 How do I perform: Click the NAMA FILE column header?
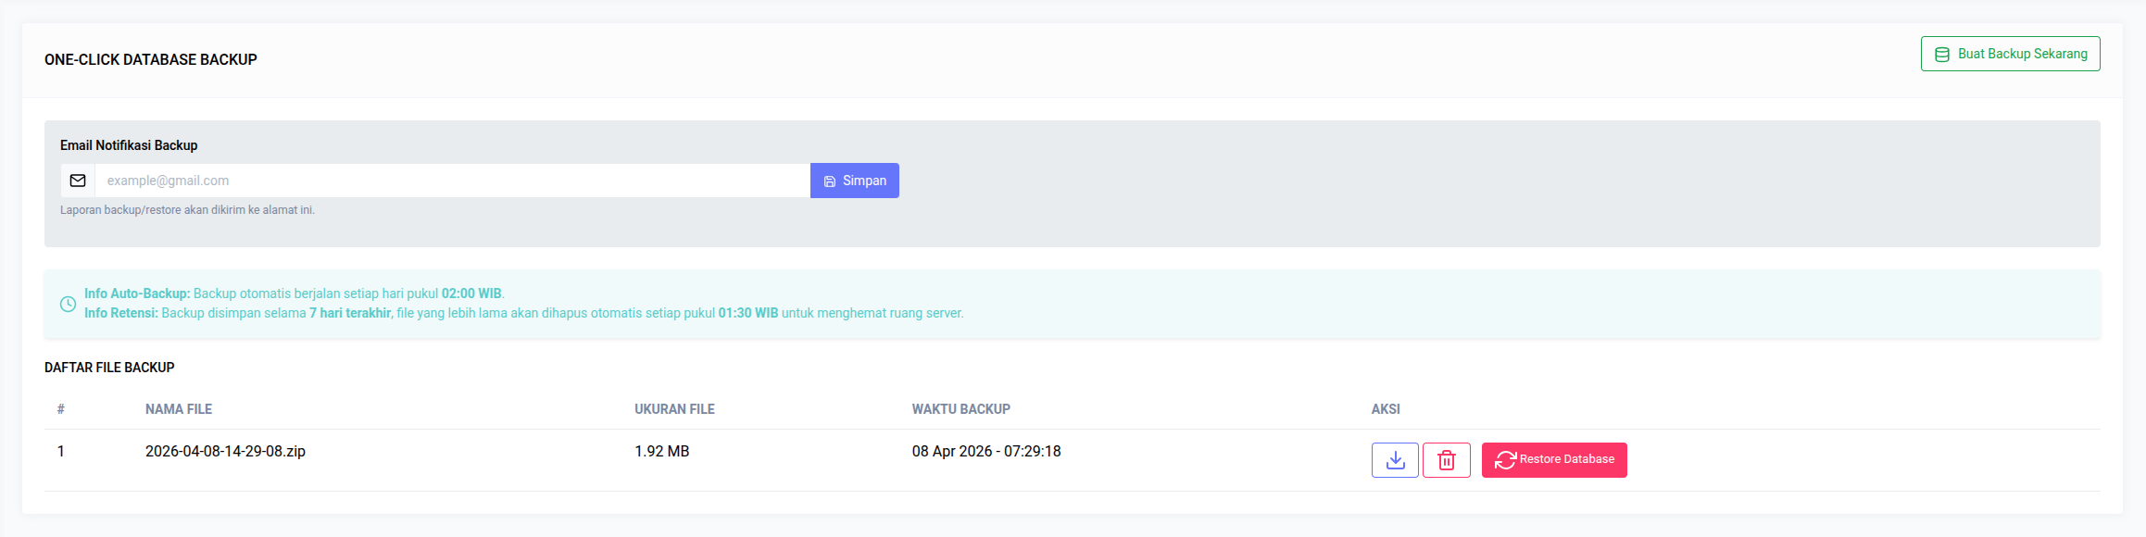(179, 409)
